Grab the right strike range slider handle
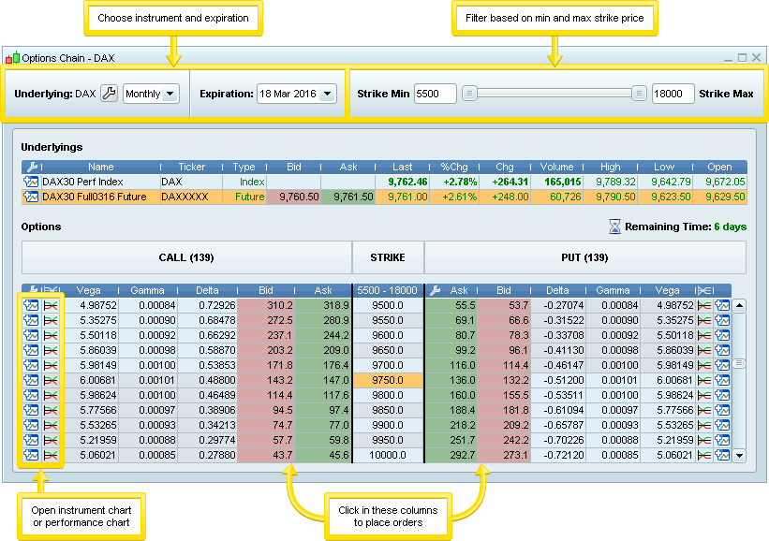Image resolution: width=769 pixels, height=541 pixels. tap(639, 93)
